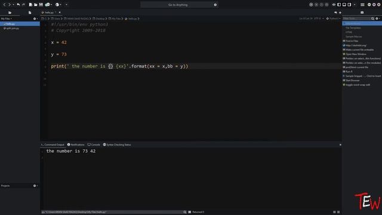The width and height of the screenshot is (382, 215).
Task: Switch to the Console tab
Action: point(94,145)
